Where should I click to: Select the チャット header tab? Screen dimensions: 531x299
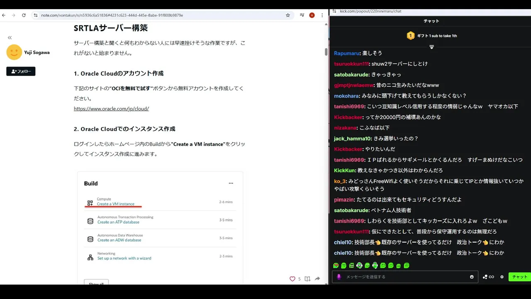point(431,21)
